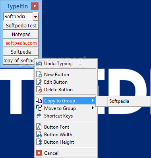Screen dimensions: 151x158
Task: Select the Button Width menu entry
Action: point(66,135)
